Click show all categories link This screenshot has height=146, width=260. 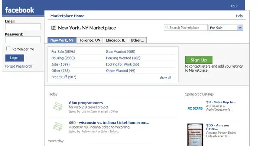165,78
